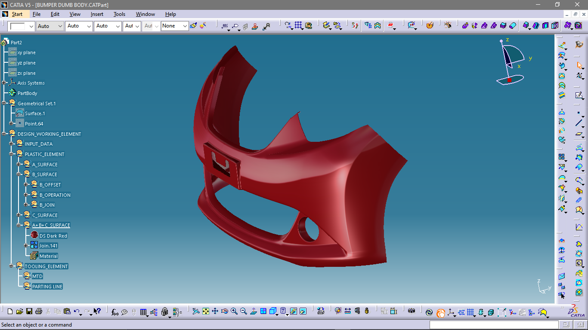The image size is (588, 330).
Task: Save the part with the floppy icon
Action: tap(29, 311)
